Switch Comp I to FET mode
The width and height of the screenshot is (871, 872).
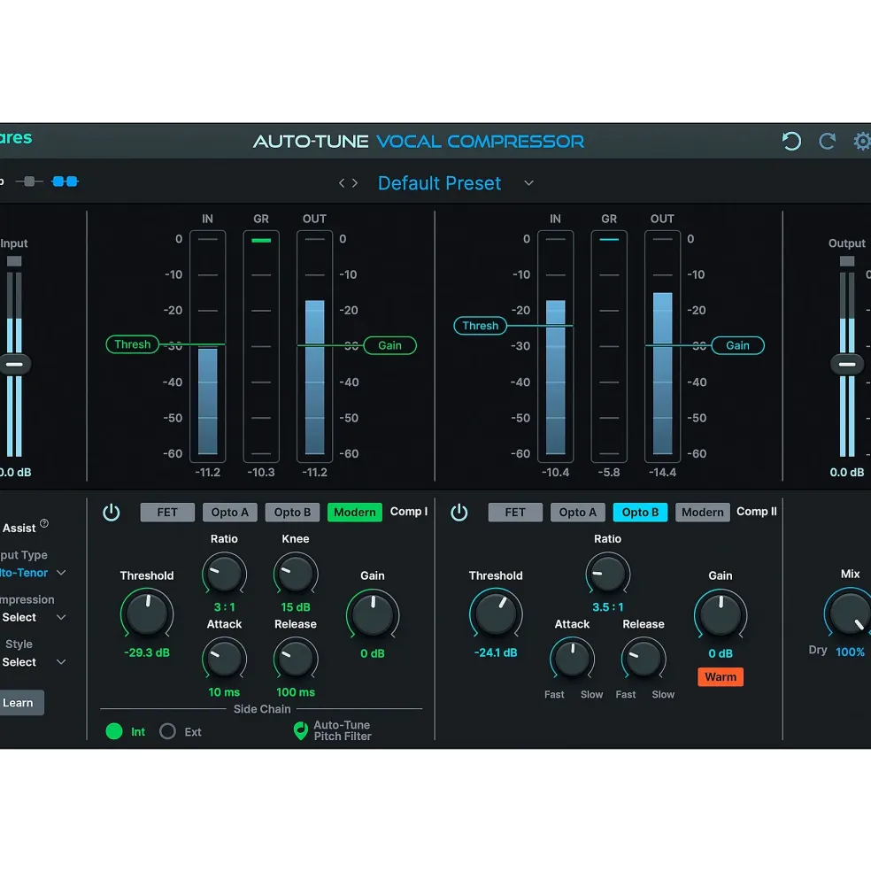pyautogui.click(x=167, y=513)
